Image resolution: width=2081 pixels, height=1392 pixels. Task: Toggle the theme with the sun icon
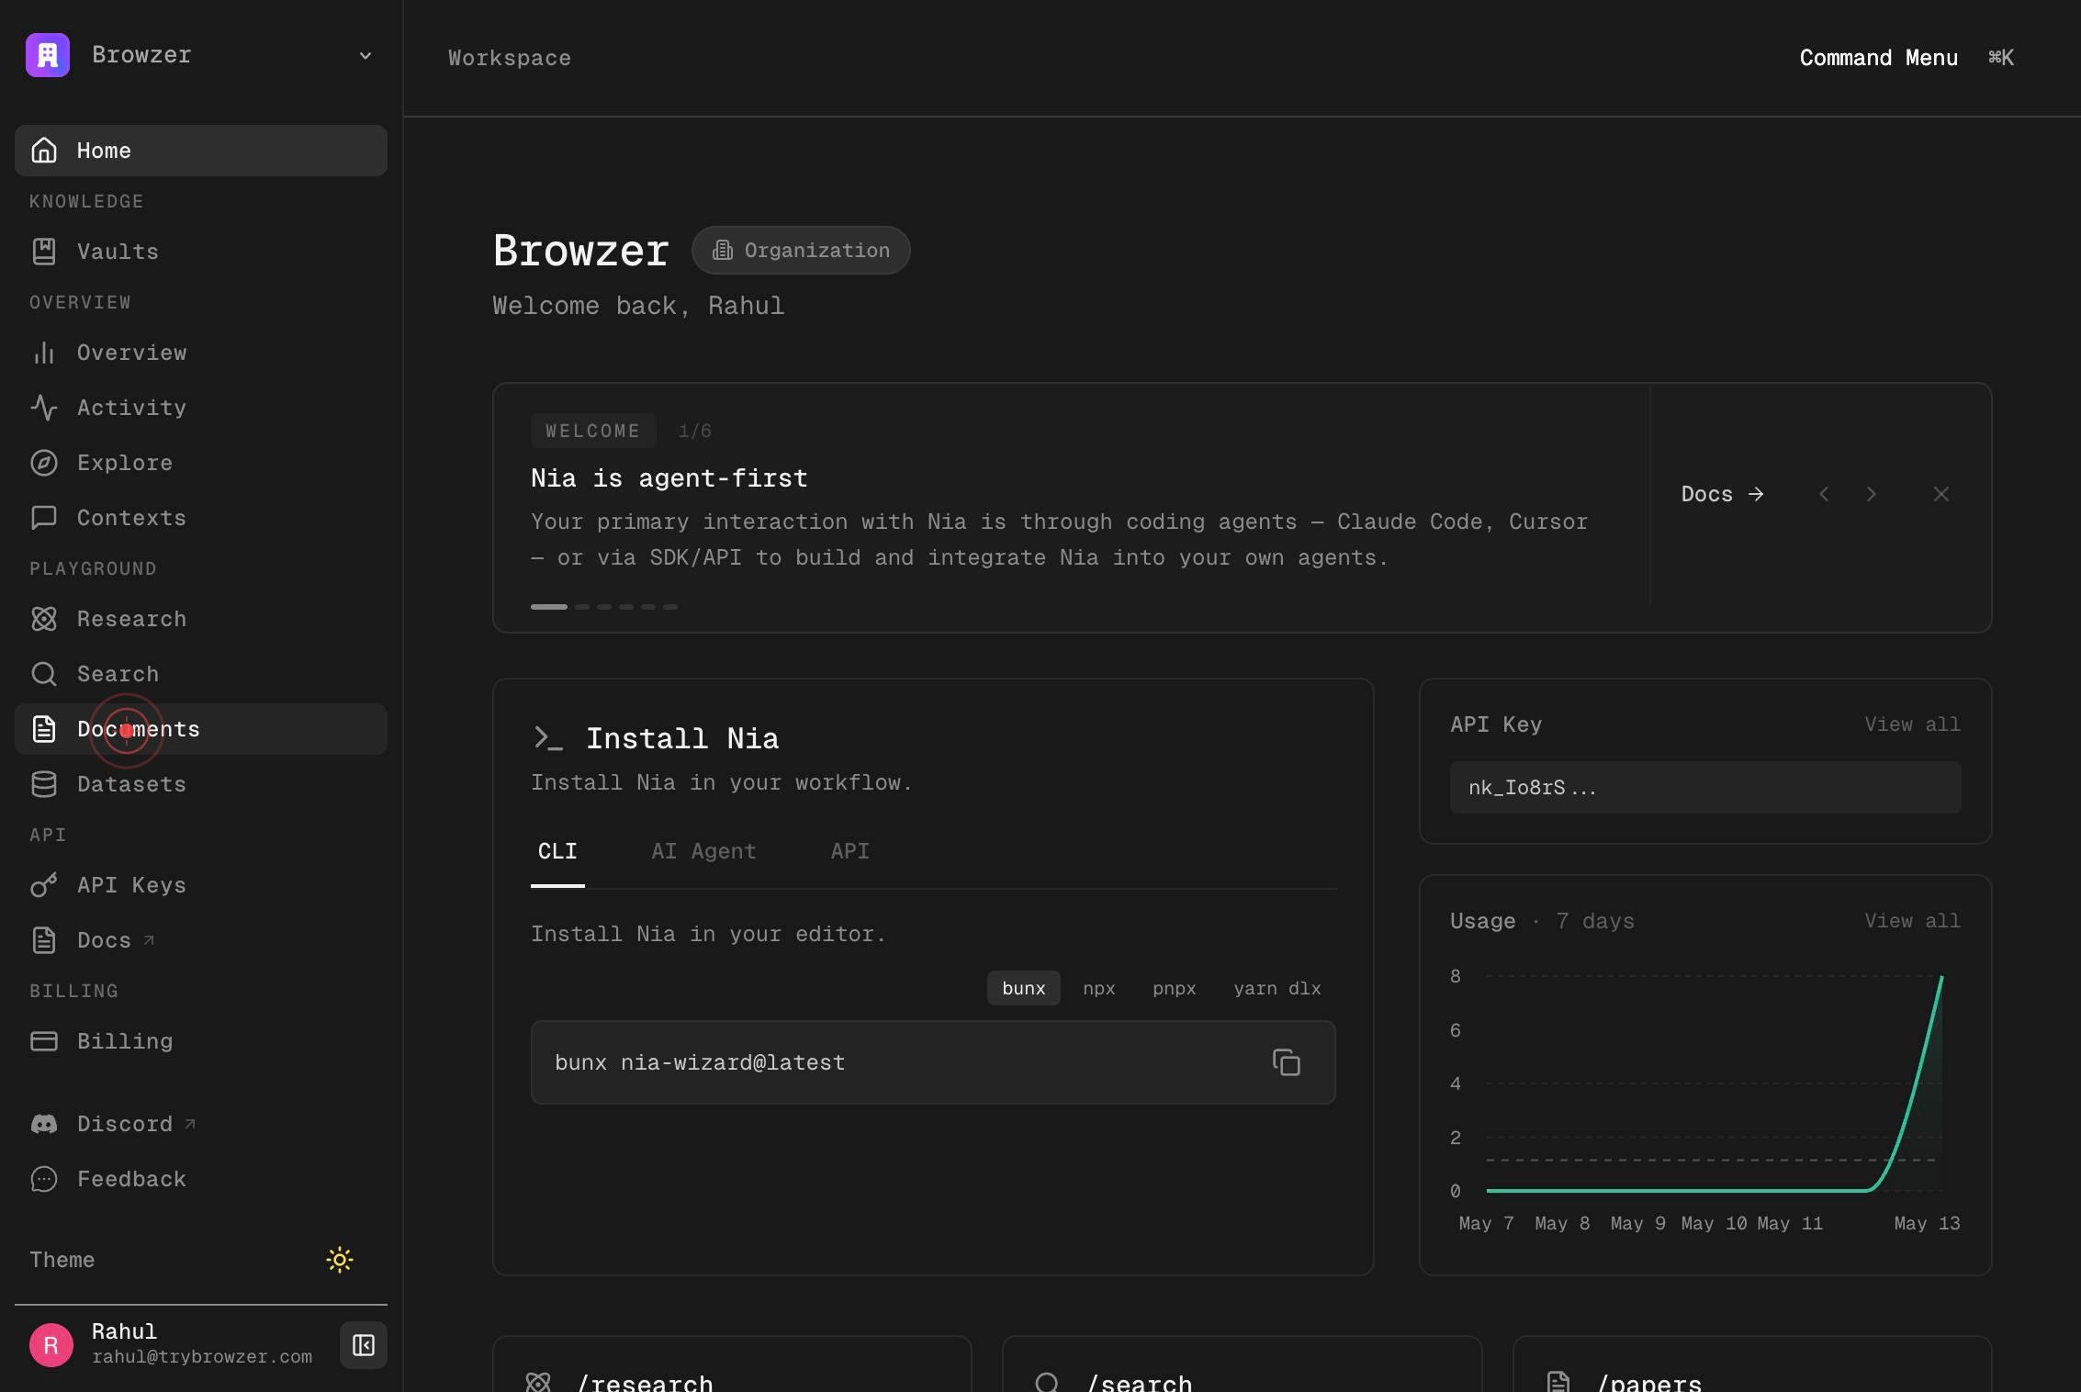[x=340, y=1260]
